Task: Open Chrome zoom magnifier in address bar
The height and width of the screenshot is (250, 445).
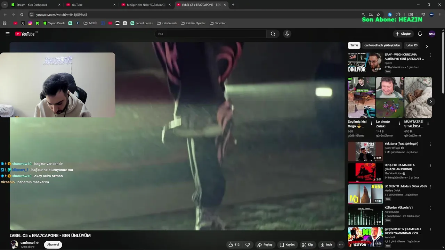Action: 363,15
